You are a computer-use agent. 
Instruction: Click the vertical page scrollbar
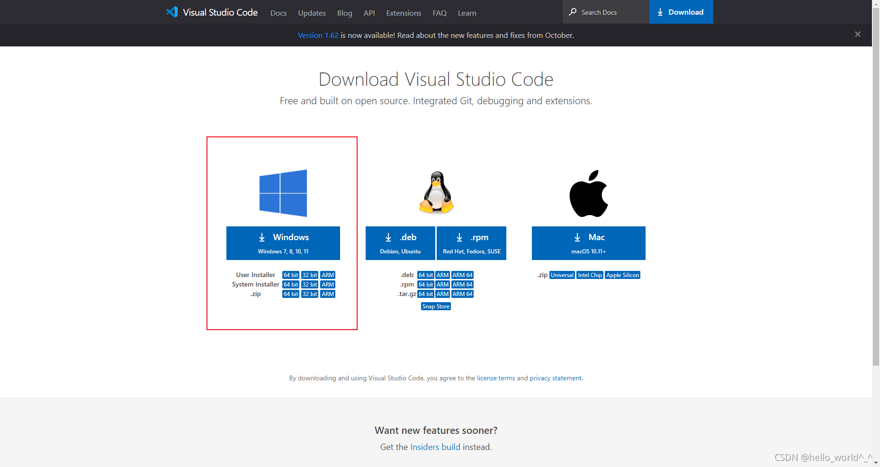pos(876,187)
